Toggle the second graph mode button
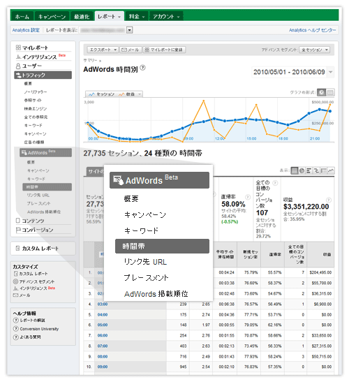This screenshot has width=349, height=382. click(330, 92)
